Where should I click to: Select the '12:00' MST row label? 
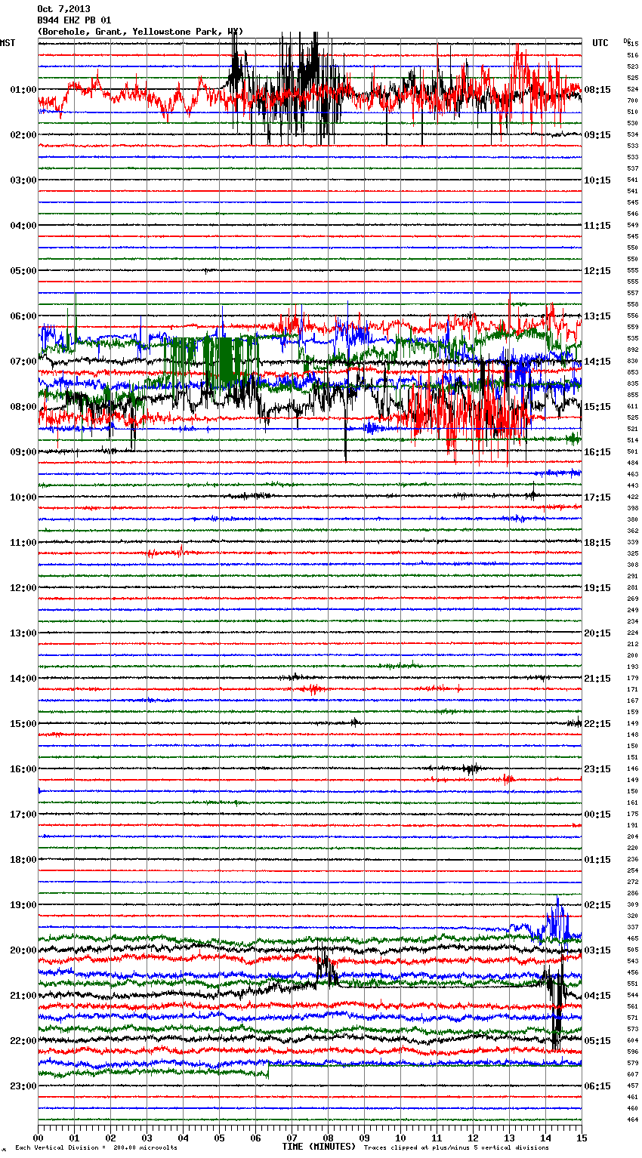pos(23,588)
